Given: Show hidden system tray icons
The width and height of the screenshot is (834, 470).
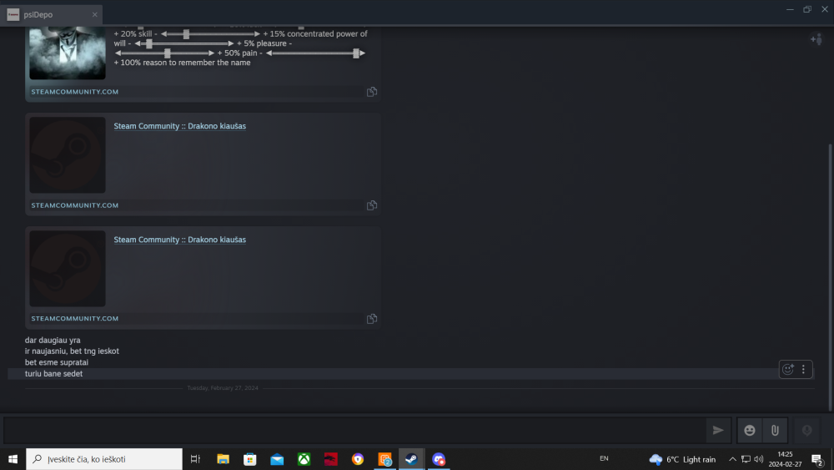Looking at the screenshot, I should click(732, 459).
